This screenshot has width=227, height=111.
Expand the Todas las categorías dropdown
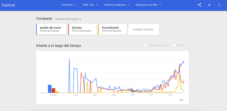pyautogui.click(x=116, y=5)
